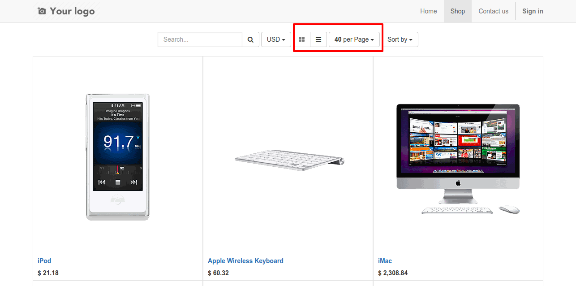Open the Apple Wireless Keyboard image
The height and width of the screenshot is (286, 576).
[x=289, y=160]
